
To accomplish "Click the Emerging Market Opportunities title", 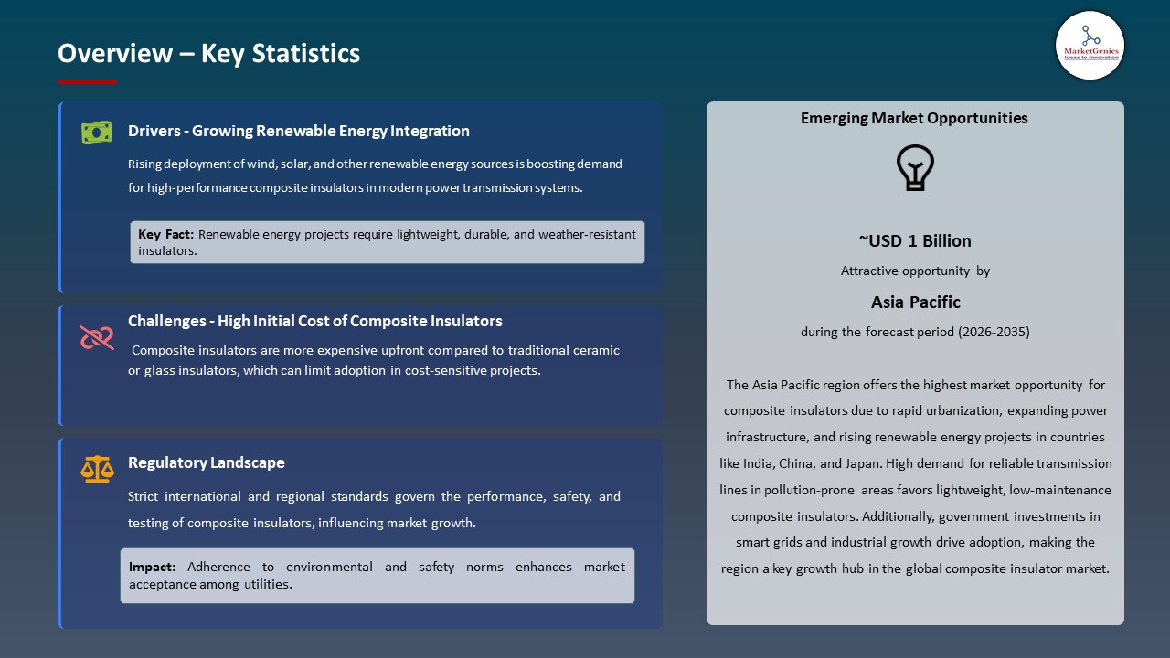I will (x=914, y=118).
